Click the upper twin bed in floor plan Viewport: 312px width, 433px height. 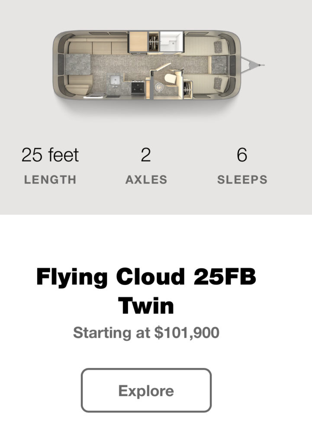pyautogui.click(x=206, y=45)
